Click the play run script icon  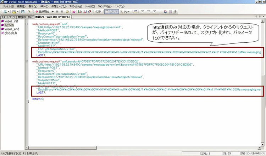pyautogui.click(x=53, y=12)
